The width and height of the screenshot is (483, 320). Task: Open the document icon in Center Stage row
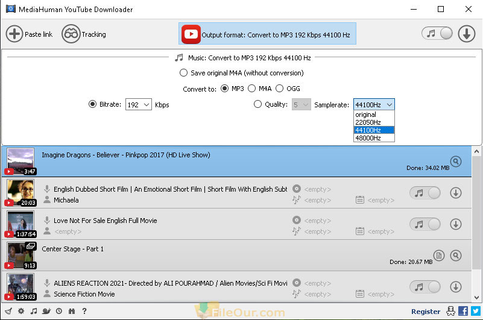click(439, 256)
